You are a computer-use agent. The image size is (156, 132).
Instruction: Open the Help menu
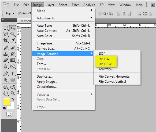click(139, 5)
